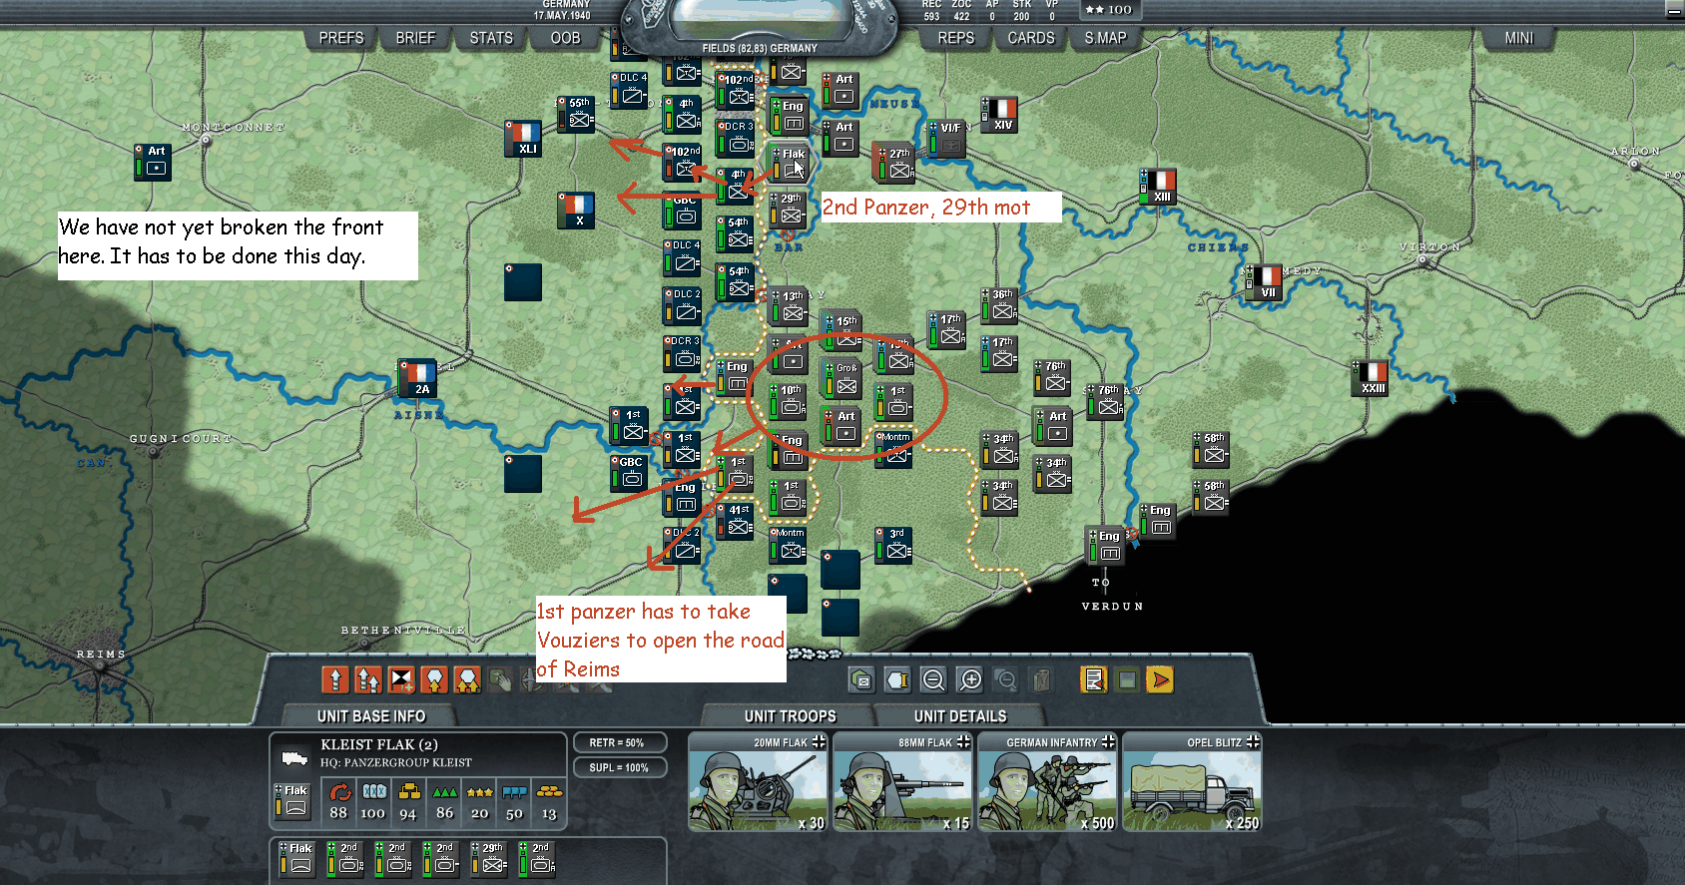The image size is (1685, 885).
Task: Select the 29th counter in bottom unit list
Action: point(488,859)
